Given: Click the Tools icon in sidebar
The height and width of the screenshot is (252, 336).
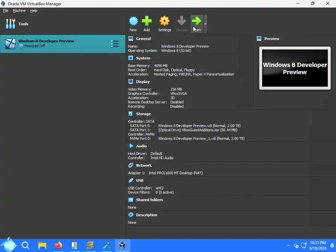Looking at the screenshot, I should pos(10,24).
